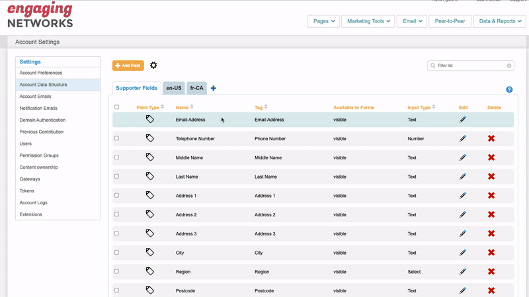The image size is (529, 297).
Task: Open the Pages dropdown menu
Action: click(323, 21)
